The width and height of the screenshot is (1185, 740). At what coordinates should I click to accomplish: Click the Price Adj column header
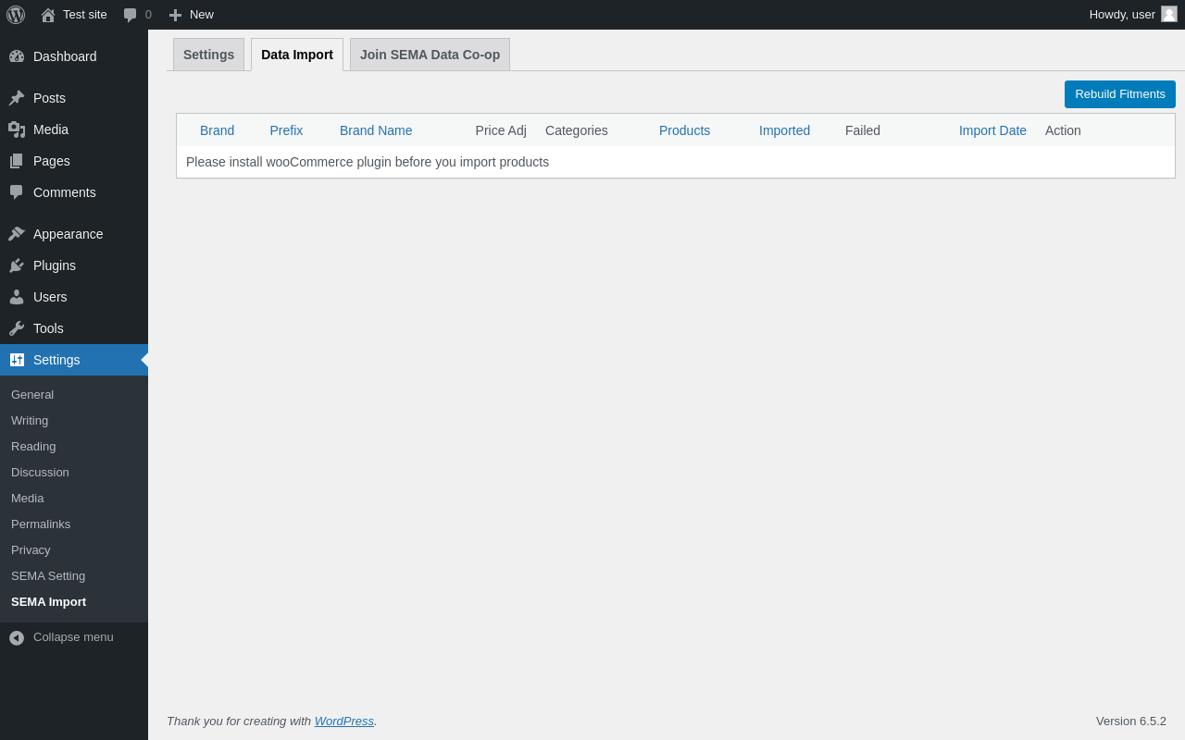pos(501,130)
